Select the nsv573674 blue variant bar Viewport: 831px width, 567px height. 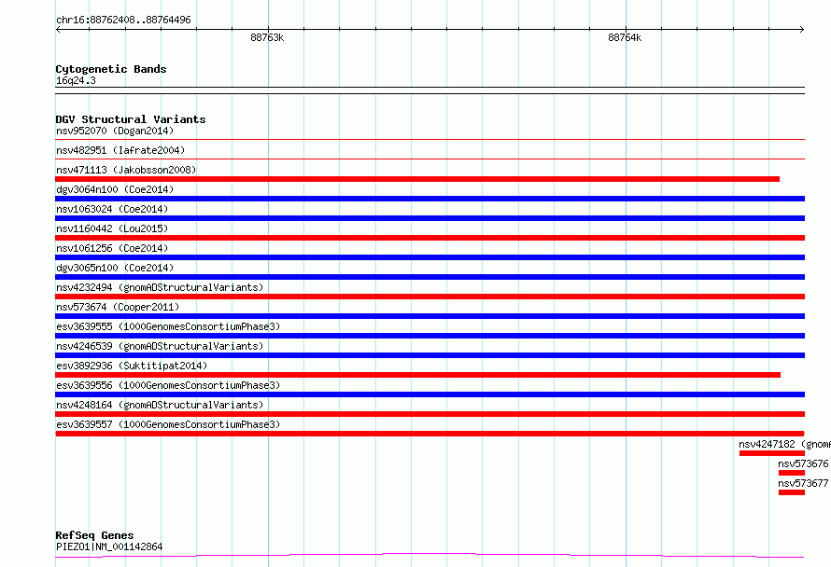point(430,316)
